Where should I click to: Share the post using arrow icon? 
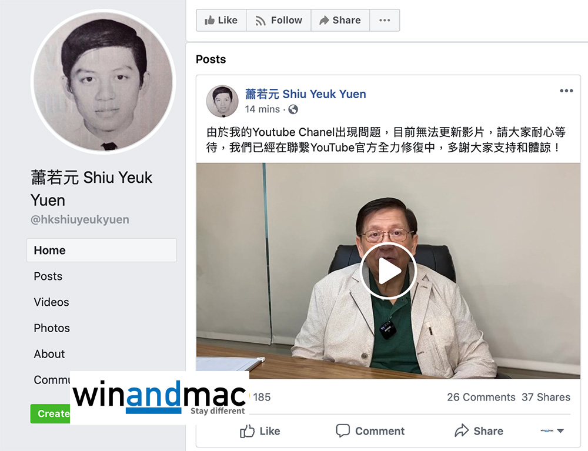pos(479,431)
